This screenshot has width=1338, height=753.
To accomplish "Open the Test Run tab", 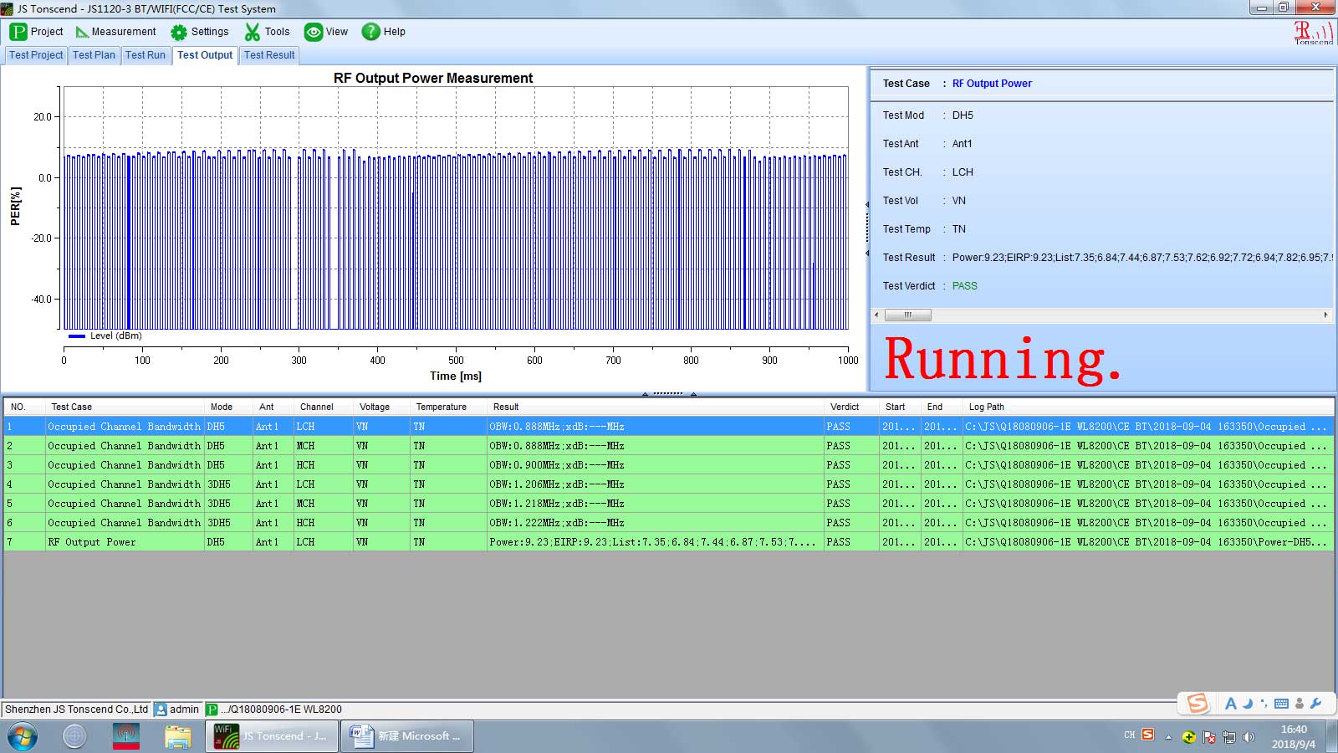I will click(x=146, y=55).
